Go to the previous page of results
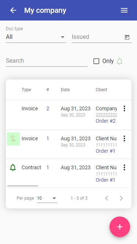The image size is (137, 244). click(x=107, y=198)
